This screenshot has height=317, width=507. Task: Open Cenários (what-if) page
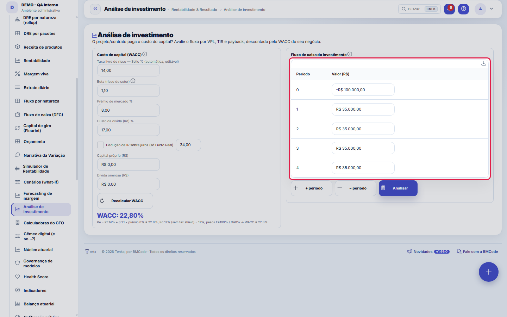pos(41,182)
